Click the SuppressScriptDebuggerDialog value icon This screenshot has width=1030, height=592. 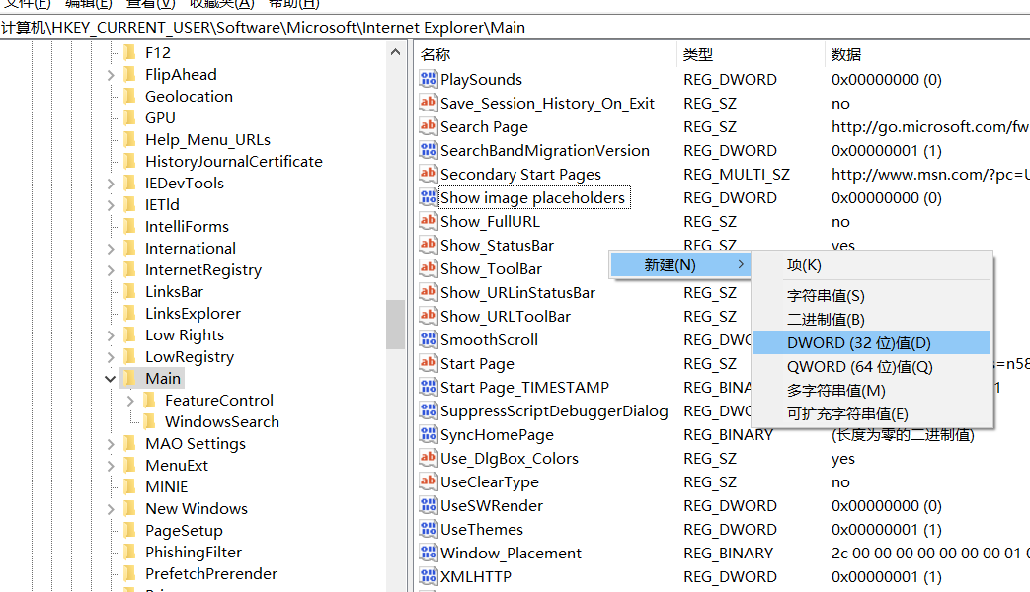tap(429, 410)
